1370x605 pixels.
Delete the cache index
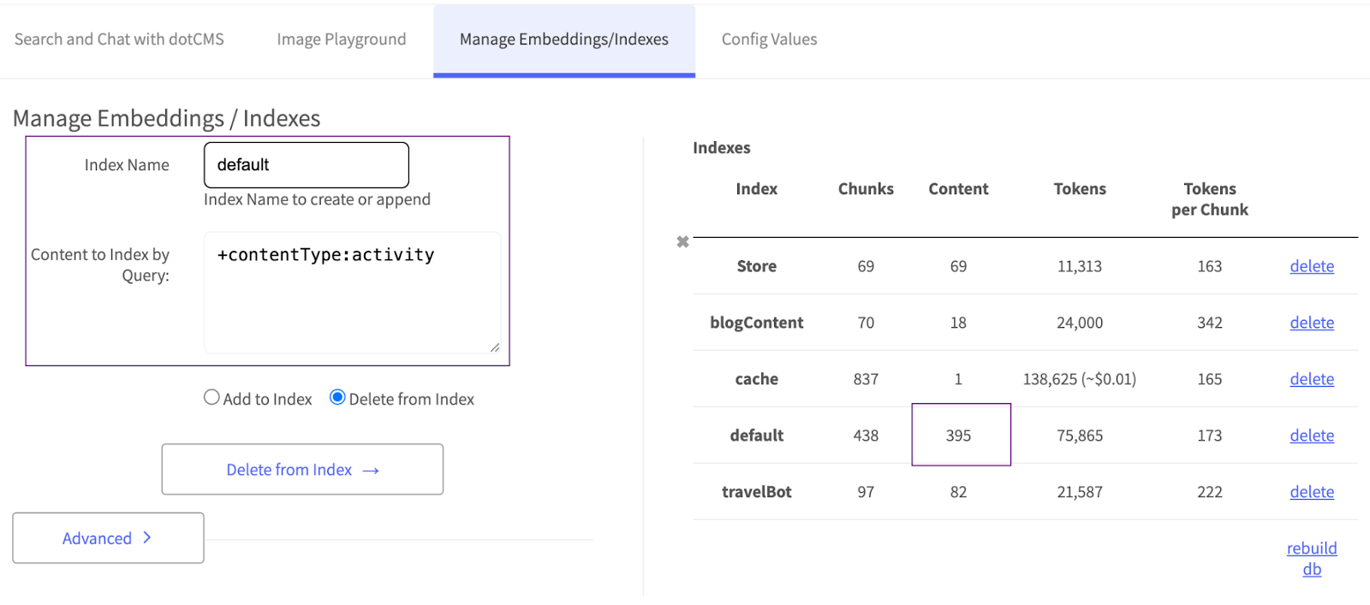point(1311,379)
